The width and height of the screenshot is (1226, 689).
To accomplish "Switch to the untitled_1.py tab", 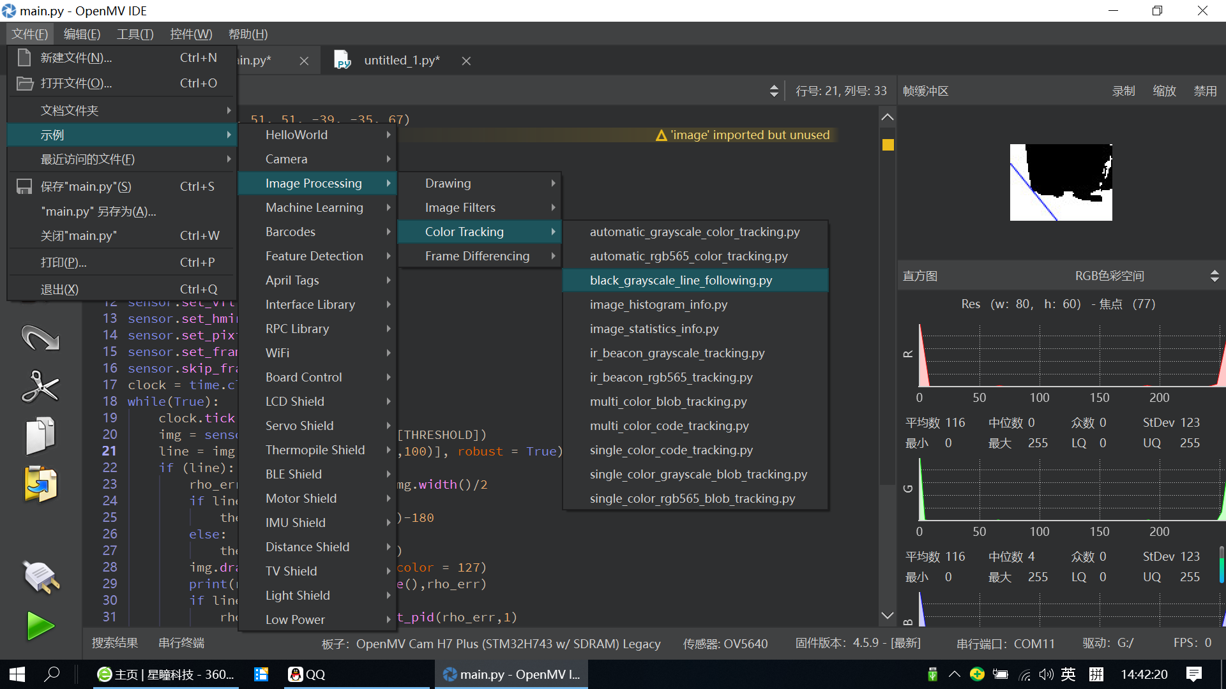I will (402, 60).
